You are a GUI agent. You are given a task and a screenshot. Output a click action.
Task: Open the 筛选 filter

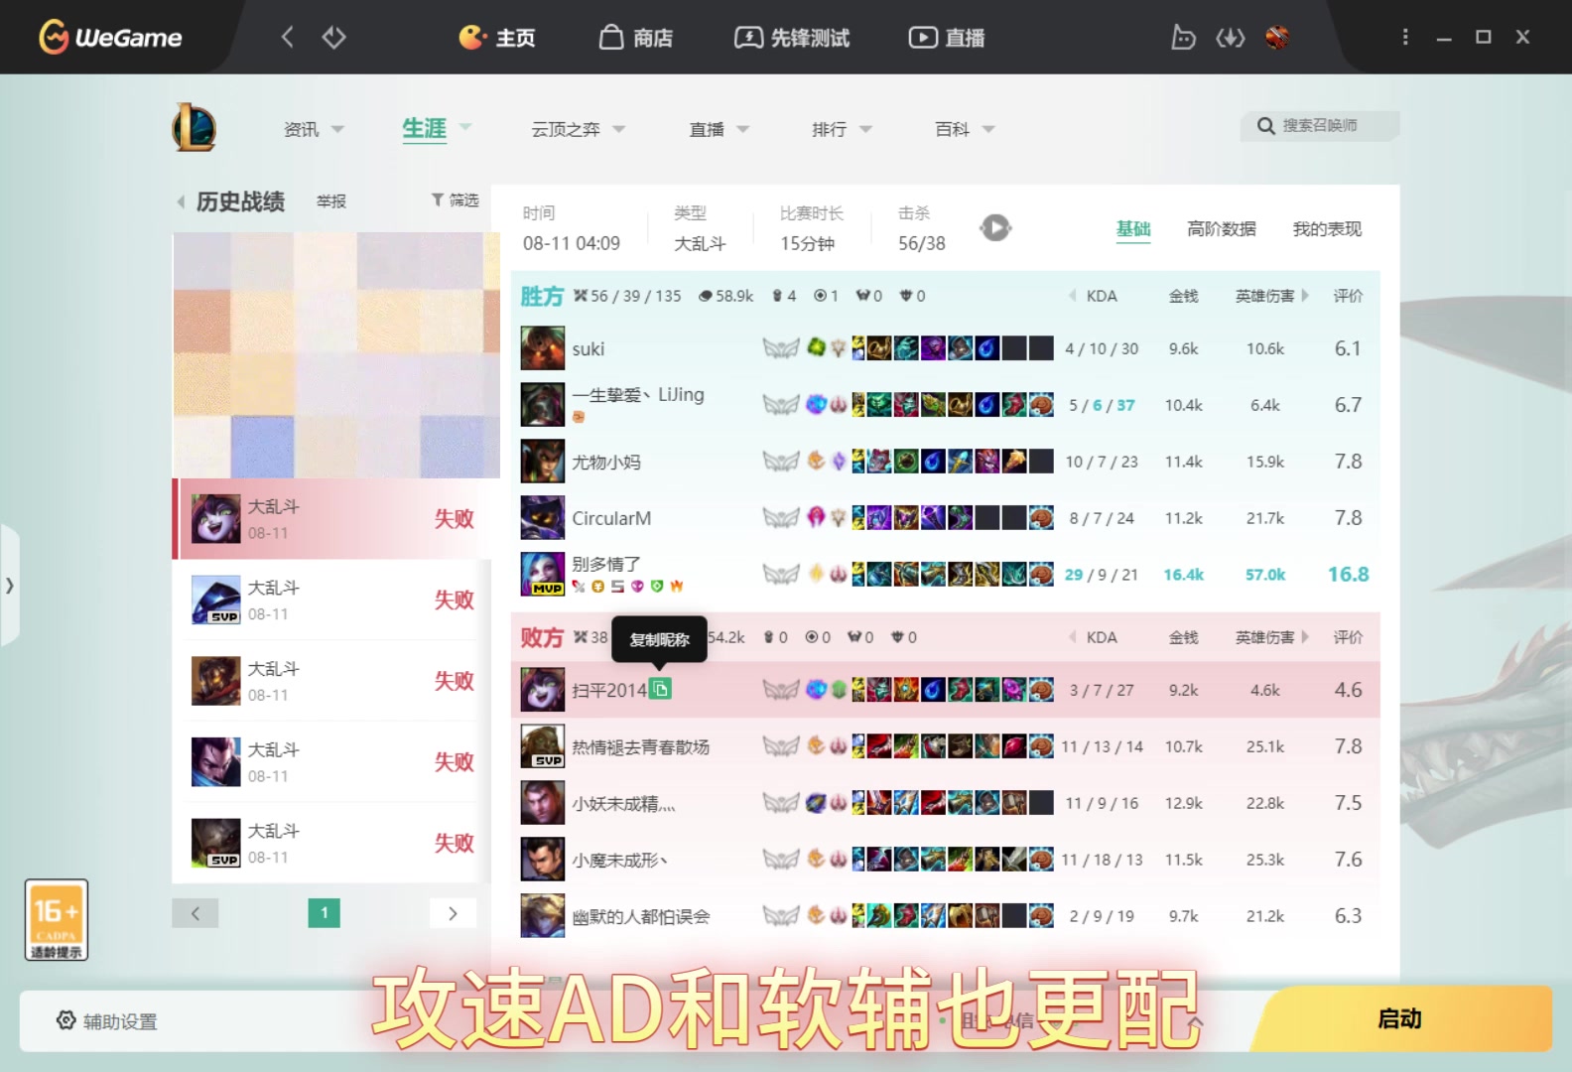[x=456, y=201]
